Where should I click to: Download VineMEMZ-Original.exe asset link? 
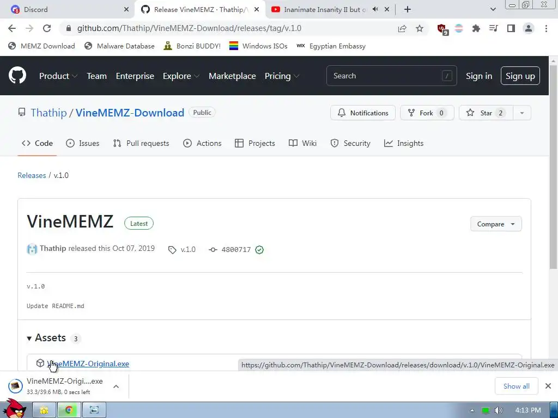tap(88, 364)
